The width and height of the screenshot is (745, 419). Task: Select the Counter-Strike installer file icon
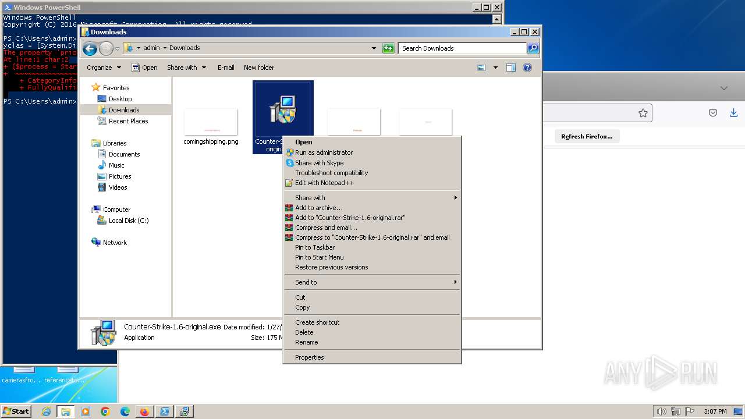click(283, 110)
